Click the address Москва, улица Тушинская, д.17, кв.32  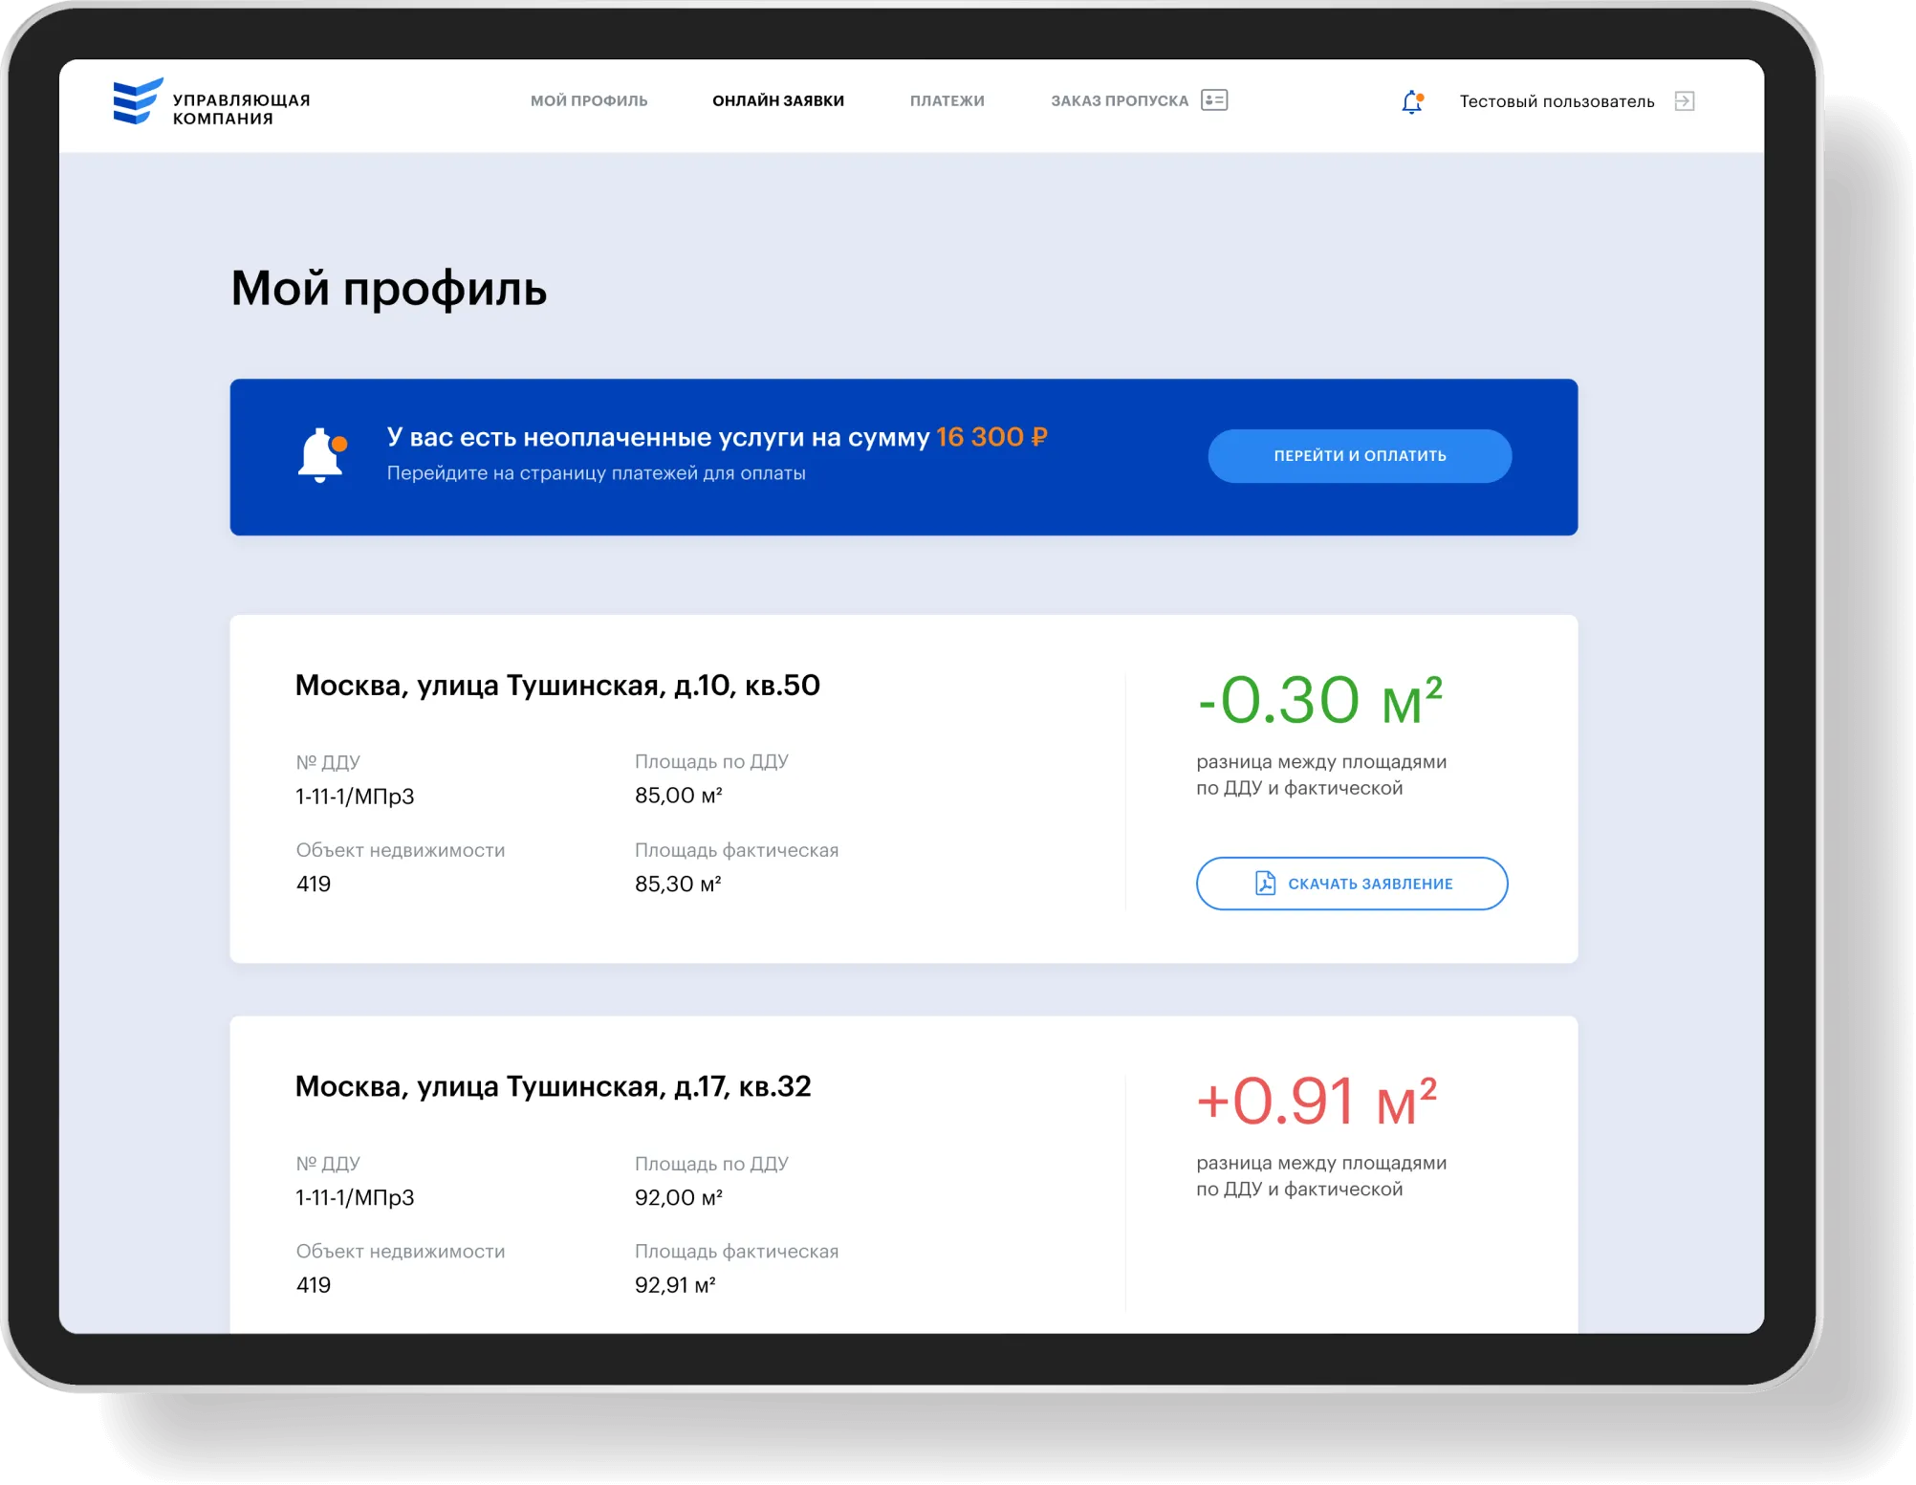(553, 1086)
